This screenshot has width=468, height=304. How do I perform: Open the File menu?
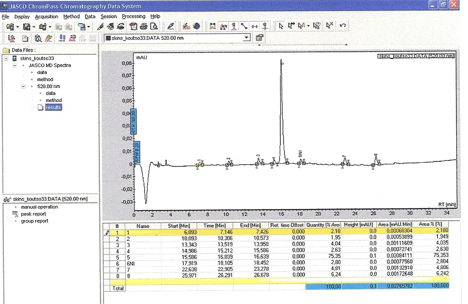[x=6, y=17]
